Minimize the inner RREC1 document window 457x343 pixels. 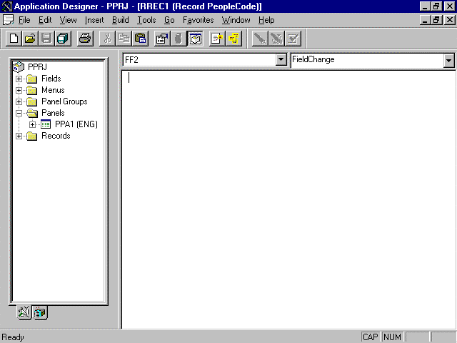tap(425, 20)
